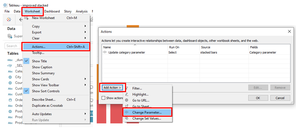Toggle Show Summary option

click(56, 73)
